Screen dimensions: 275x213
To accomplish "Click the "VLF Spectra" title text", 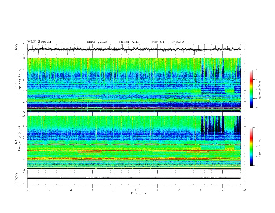I will (39, 42).
